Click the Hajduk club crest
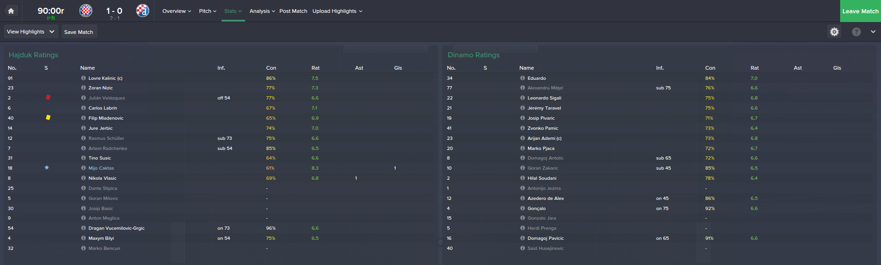Screen dimensions: 881x265 click(86, 11)
